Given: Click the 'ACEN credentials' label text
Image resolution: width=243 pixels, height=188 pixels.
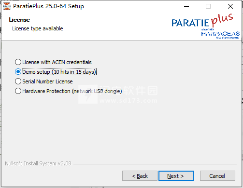Looking at the screenshot, I should tap(72, 62).
